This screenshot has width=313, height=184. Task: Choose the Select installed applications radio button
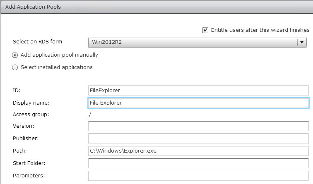coord(15,67)
